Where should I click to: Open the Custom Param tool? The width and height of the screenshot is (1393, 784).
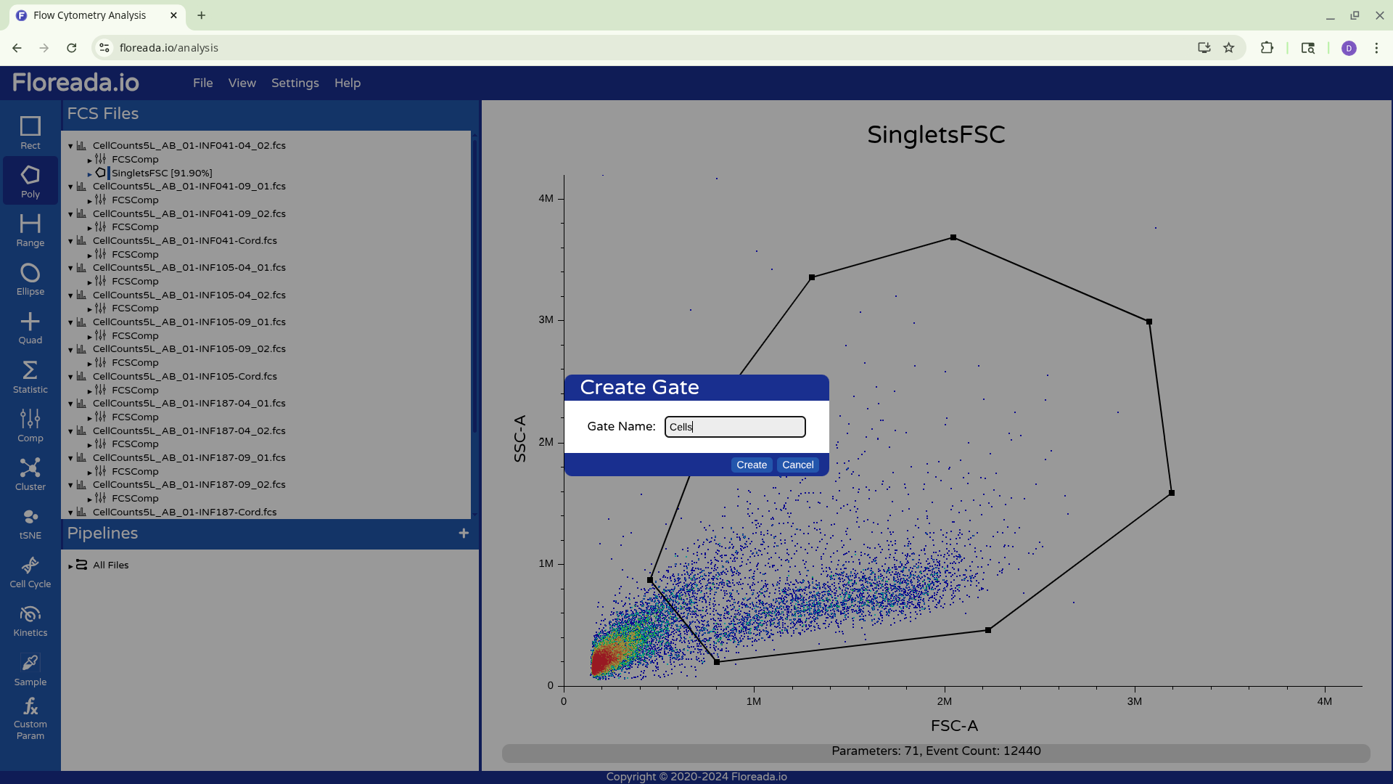(x=30, y=718)
